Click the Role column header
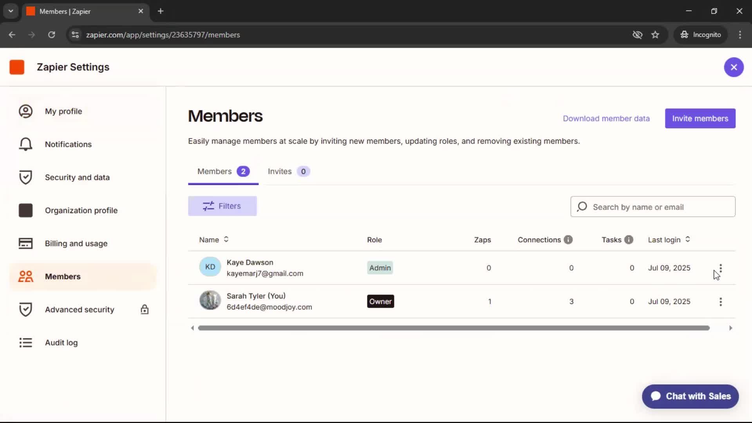752x423 pixels. (374, 240)
